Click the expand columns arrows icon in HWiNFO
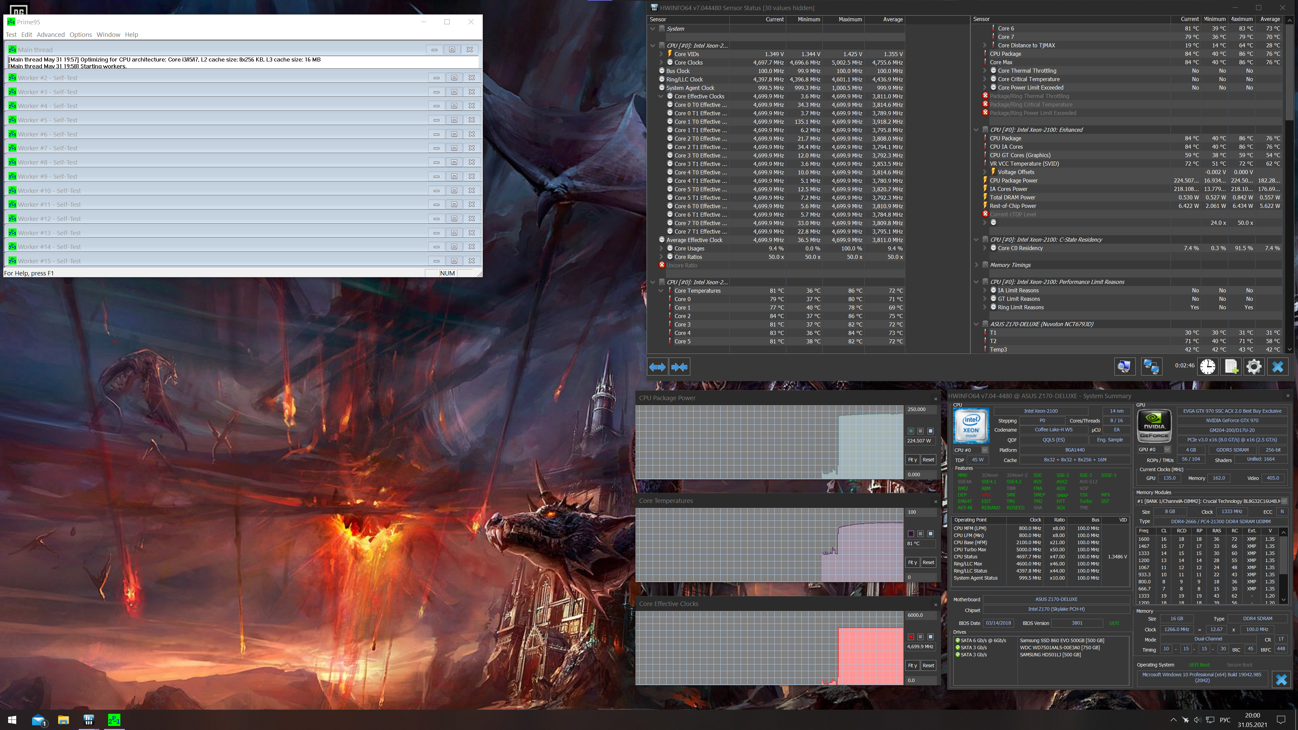 click(657, 367)
